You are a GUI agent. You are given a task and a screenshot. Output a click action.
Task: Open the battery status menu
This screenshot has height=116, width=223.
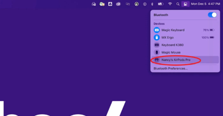point(161,4)
